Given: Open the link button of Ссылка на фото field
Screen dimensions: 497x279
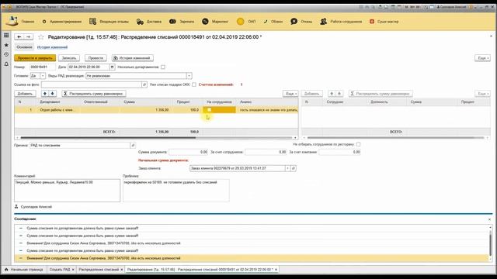Looking at the screenshot, I should (144, 84).
